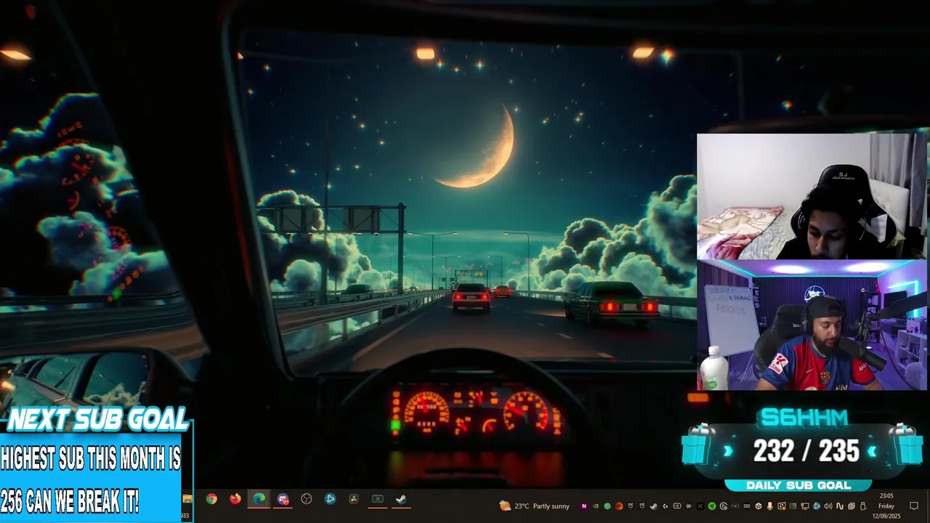Click the purple OneNote tray icon
Image resolution: width=930 pixels, height=523 pixels.
[x=584, y=506]
